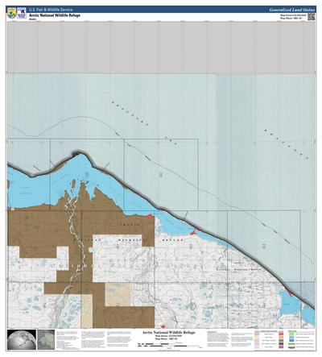Select the bright green legend swatch
This screenshot has width=322, height=357.
point(291,334)
